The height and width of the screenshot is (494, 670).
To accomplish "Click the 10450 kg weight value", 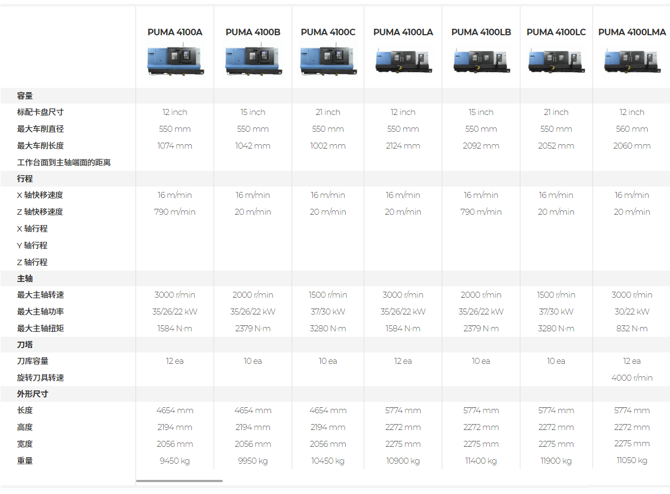I will (328, 461).
